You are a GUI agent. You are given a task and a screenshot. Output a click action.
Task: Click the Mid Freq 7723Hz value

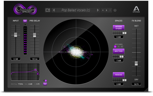click(x=20, y=84)
